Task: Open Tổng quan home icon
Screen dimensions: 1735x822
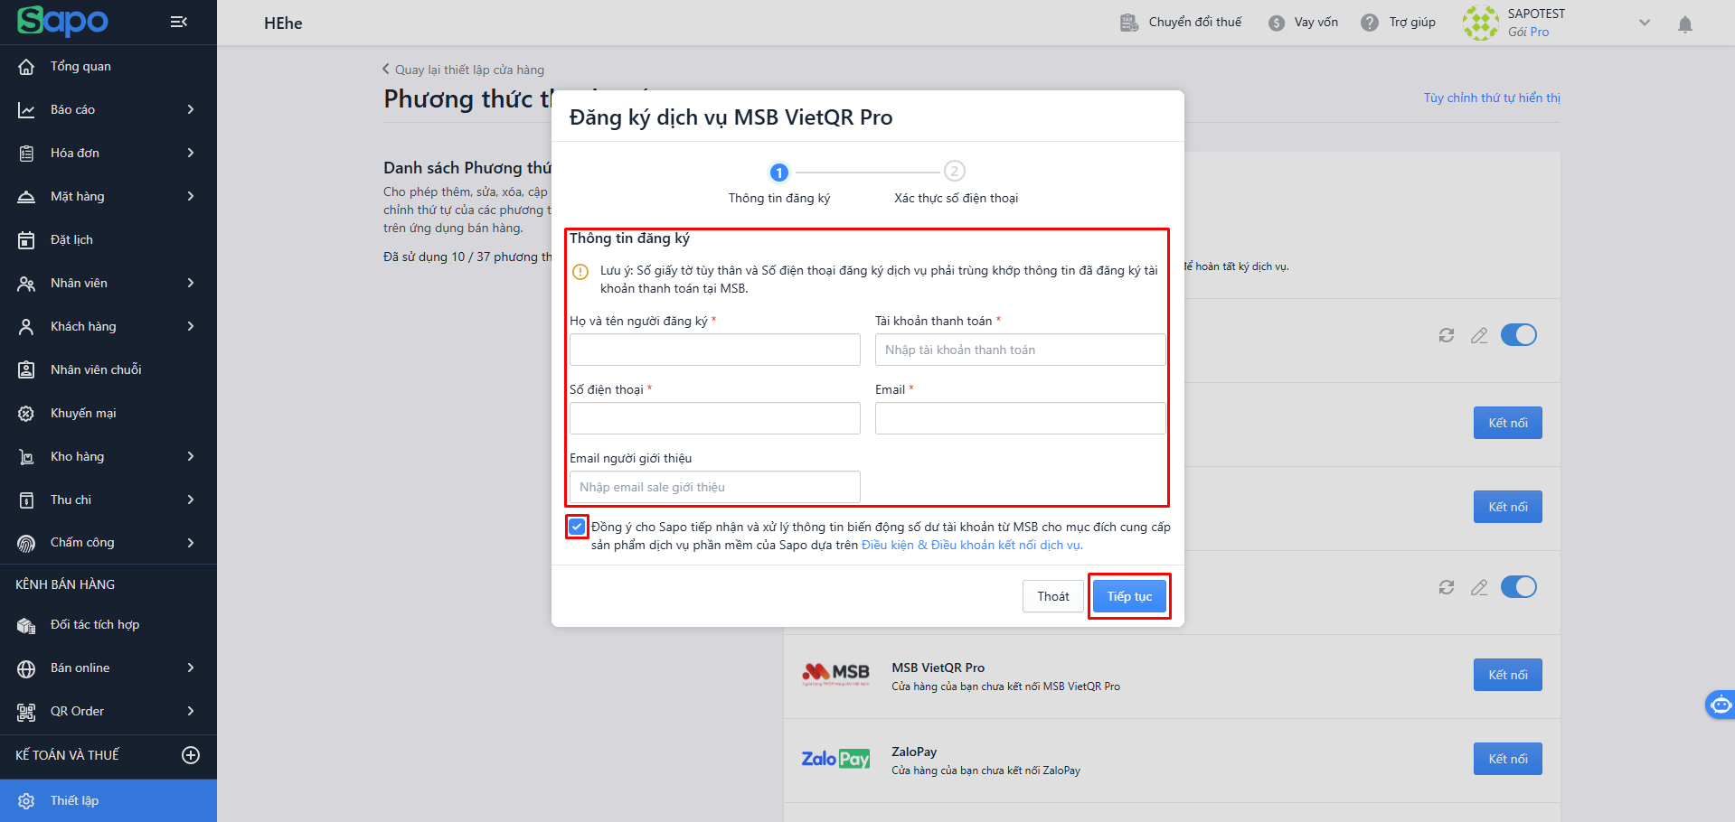Action: 26,66
